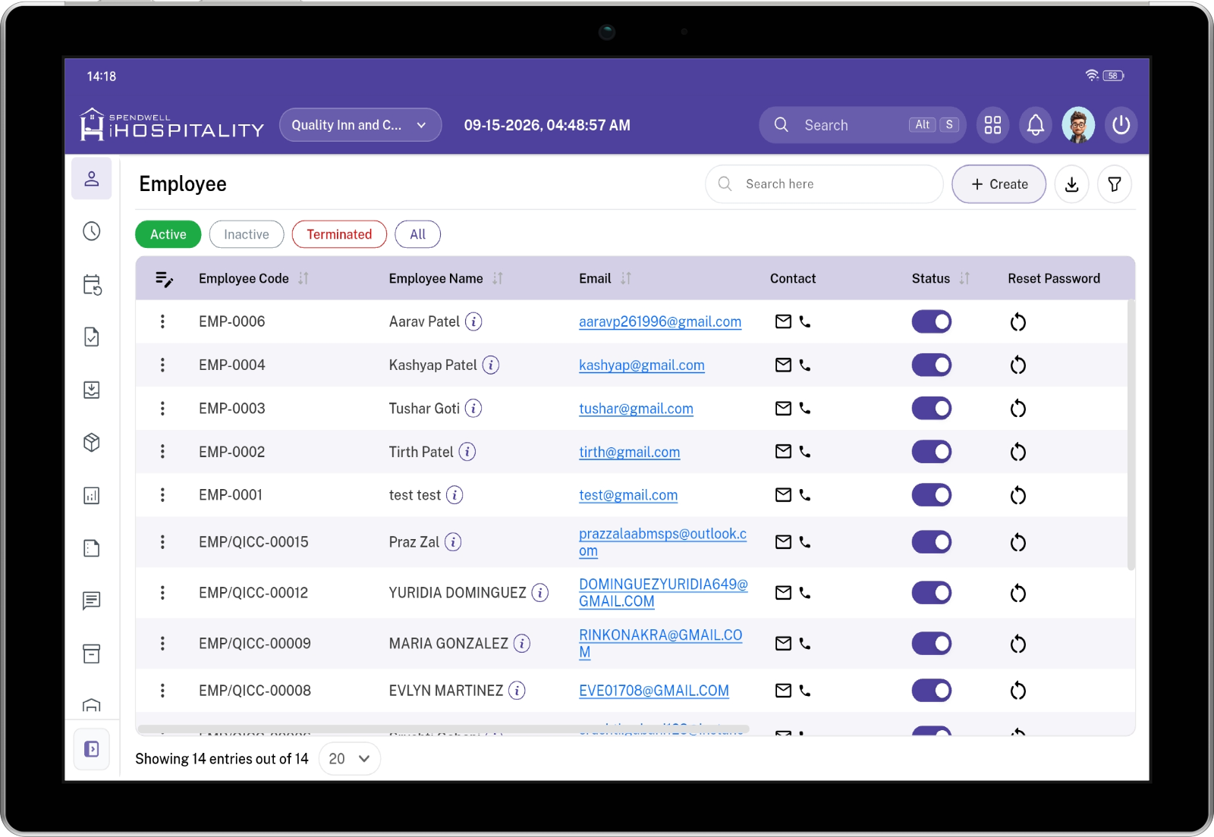This screenshot has height=837, width=1214.
Task: Select the Active filter tab
Action: coord(168,234)
